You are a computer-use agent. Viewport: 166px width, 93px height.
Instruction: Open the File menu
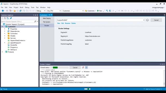(2, 7)
